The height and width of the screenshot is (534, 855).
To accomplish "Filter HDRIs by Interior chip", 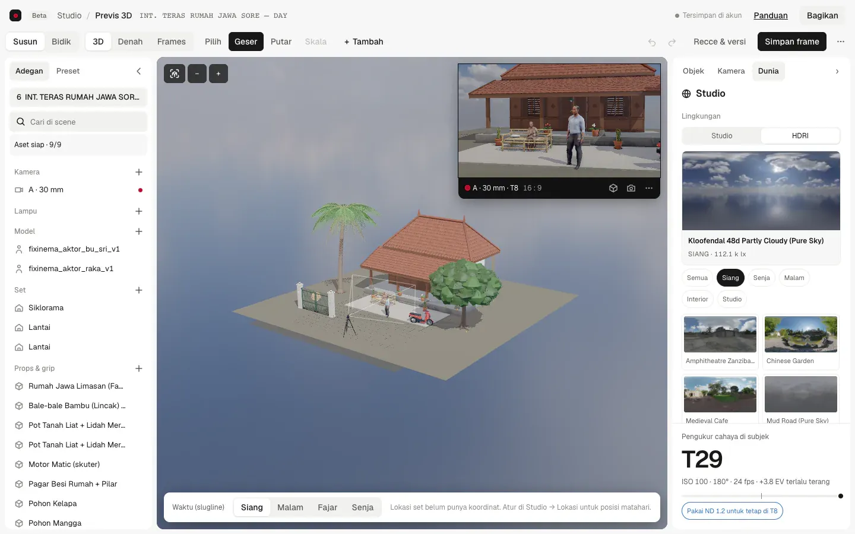I will [697, 299].
